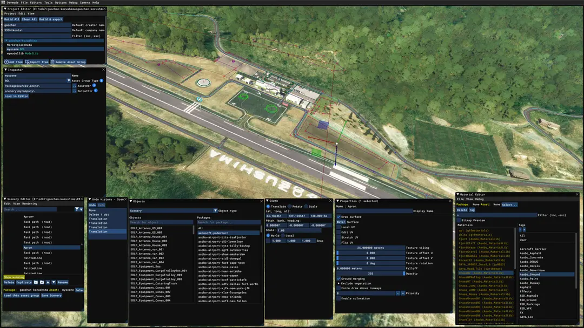Viewport: 584px width, 328px height.
Task: Enable the Bitmap Preview checkbox
Action: pyautogui.click(x=459, y=220)
